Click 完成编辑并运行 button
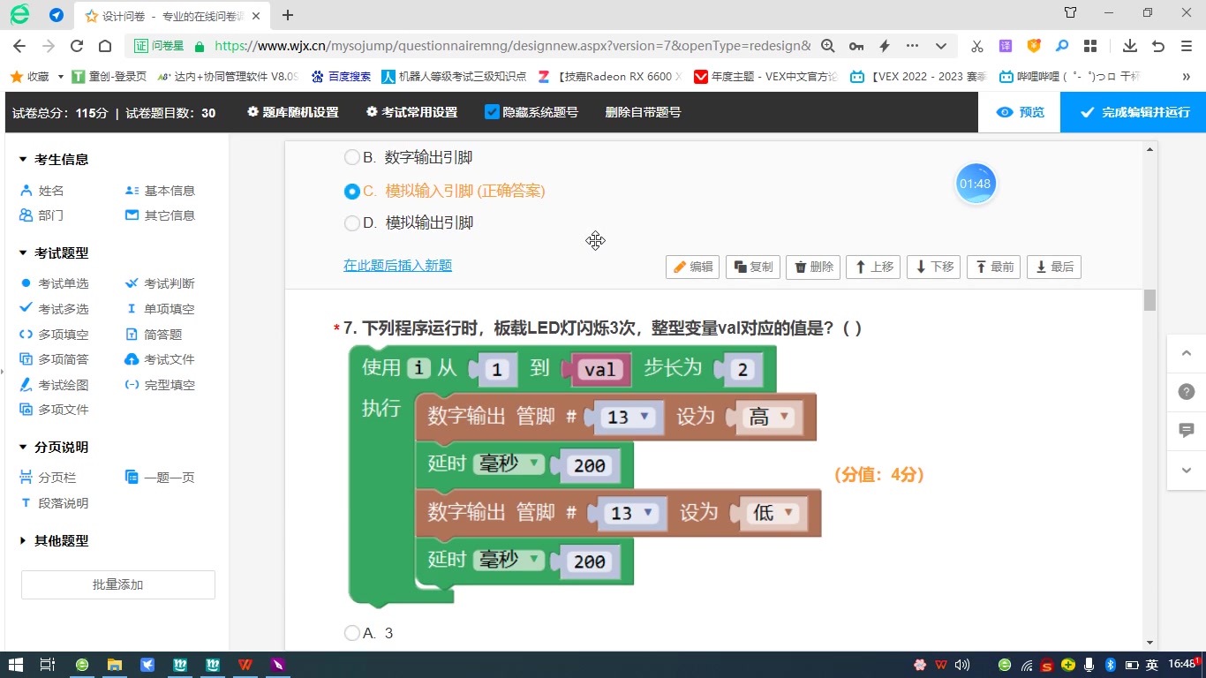 [x=1134, y=112]
